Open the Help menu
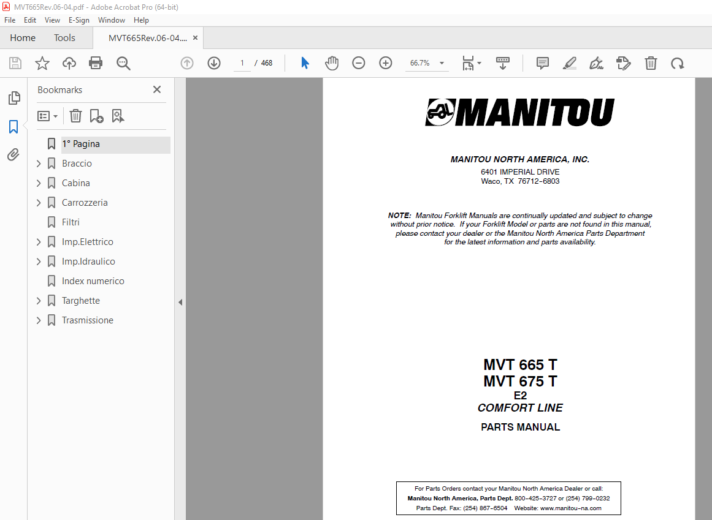This screenshot has width=712, height=520. pos(141,20)
